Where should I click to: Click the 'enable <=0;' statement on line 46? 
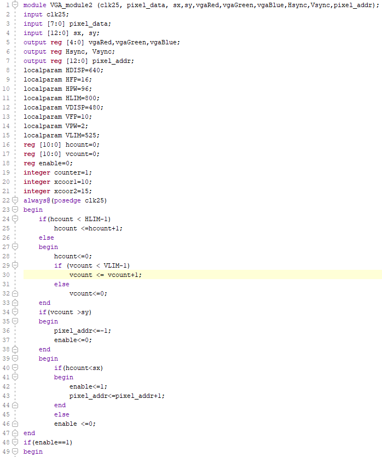tap(74, 424)
